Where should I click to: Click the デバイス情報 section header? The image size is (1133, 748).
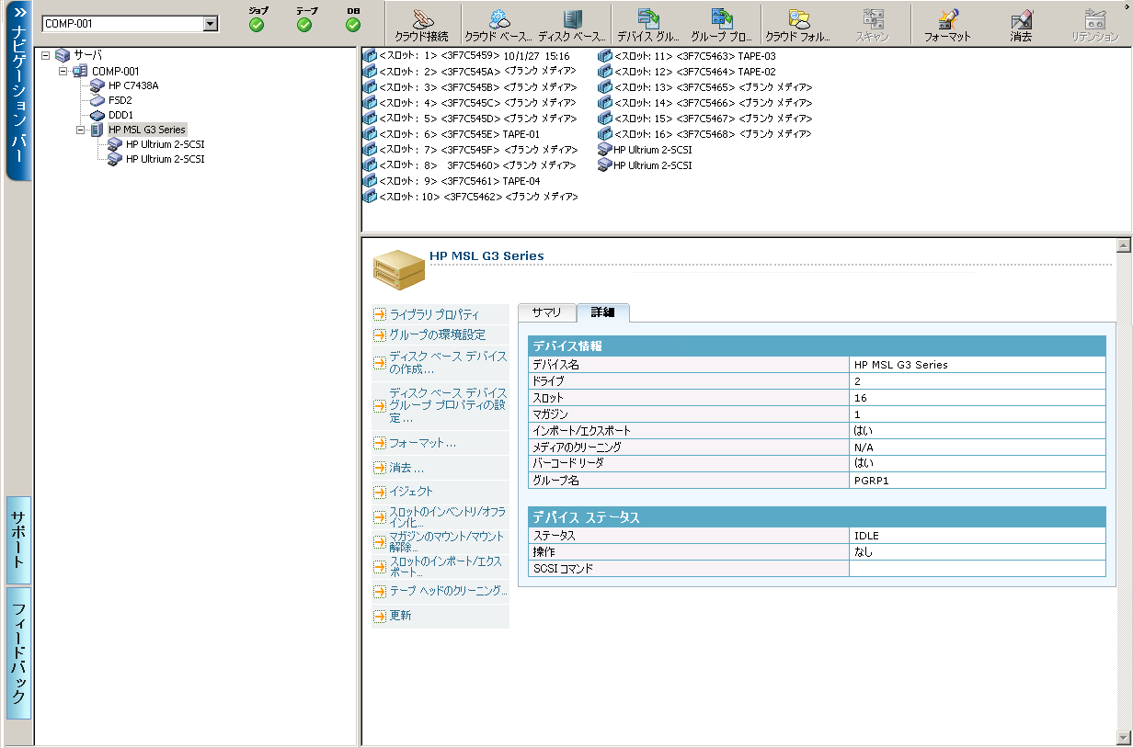(x=817, y=346)
